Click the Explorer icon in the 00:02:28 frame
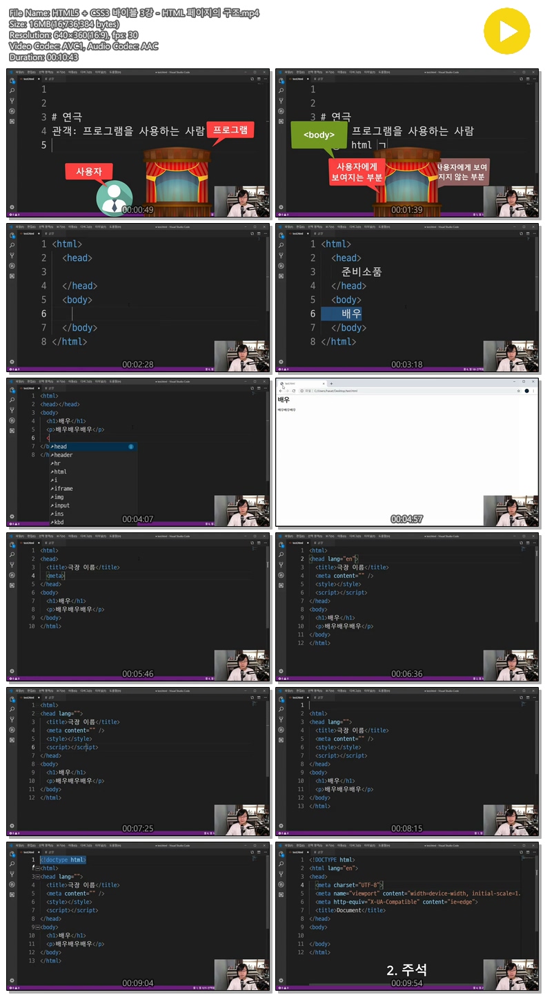Image resolution: width=545 pixels, height=997 pixels. [x=12, y=235]
